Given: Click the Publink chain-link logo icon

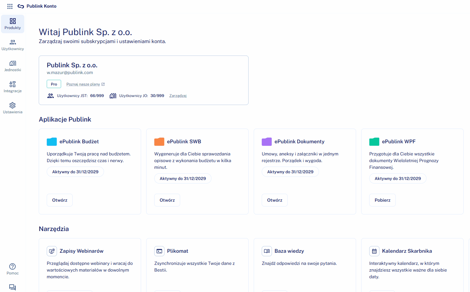Looking at the screenshot, I should [21, 6].
